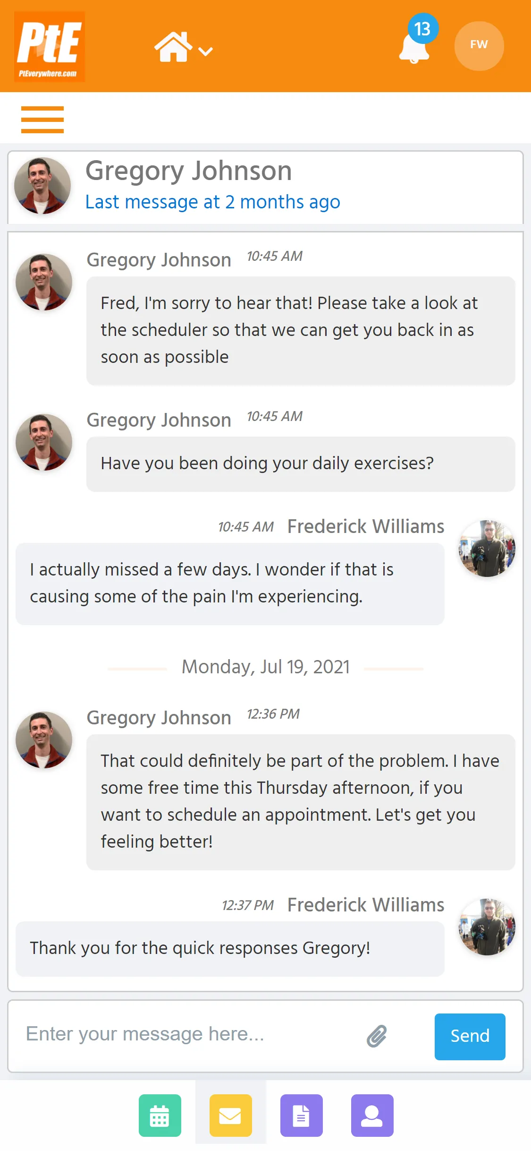Image resolution: width=531 pixels, height=1151 pixels.
Task: Open the home icon menu
Action: click(173, 47)
